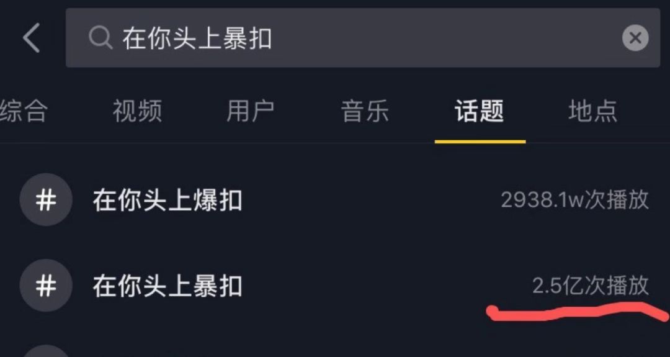Screen dimensions: 670x357
Task: Click the 2938.1w次播放 play count
Action: [574, 200]
